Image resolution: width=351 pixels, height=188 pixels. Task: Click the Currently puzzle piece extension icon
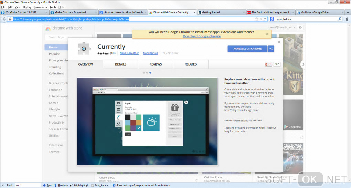click(x=84, y=48)
